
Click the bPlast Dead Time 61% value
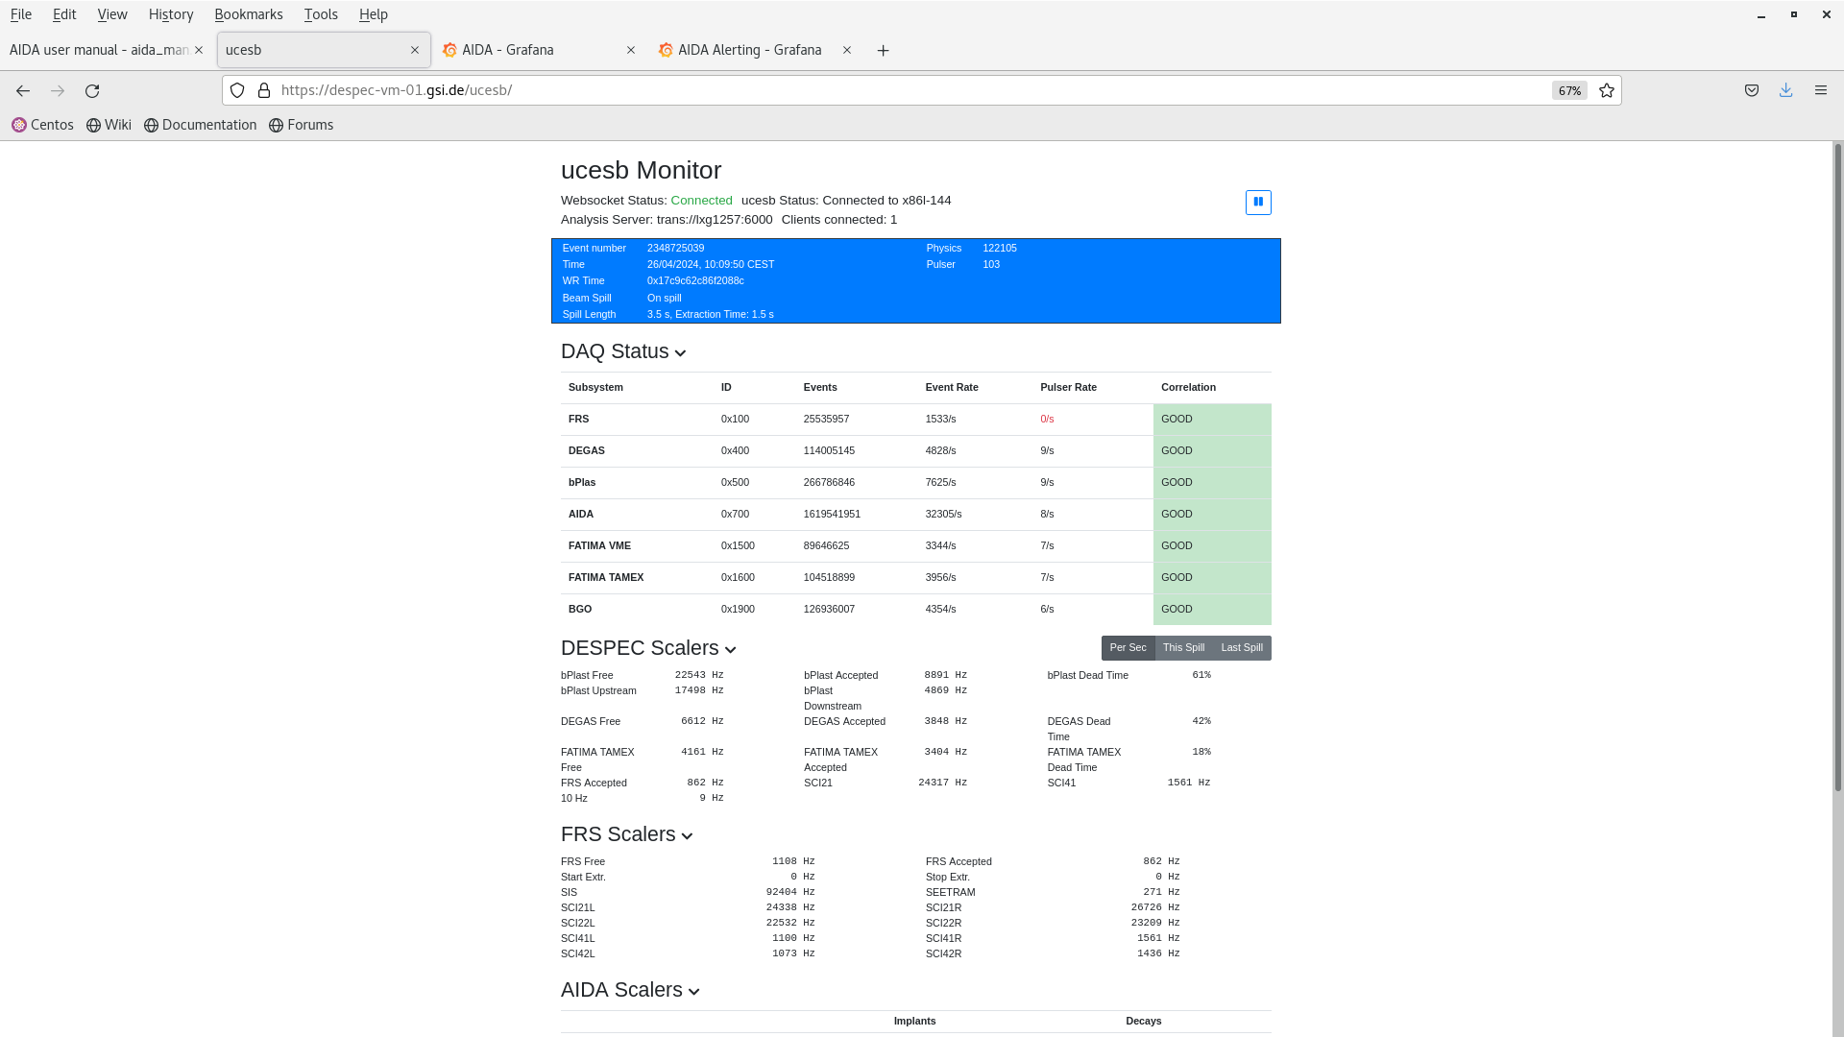click(x=1201, y=676)
